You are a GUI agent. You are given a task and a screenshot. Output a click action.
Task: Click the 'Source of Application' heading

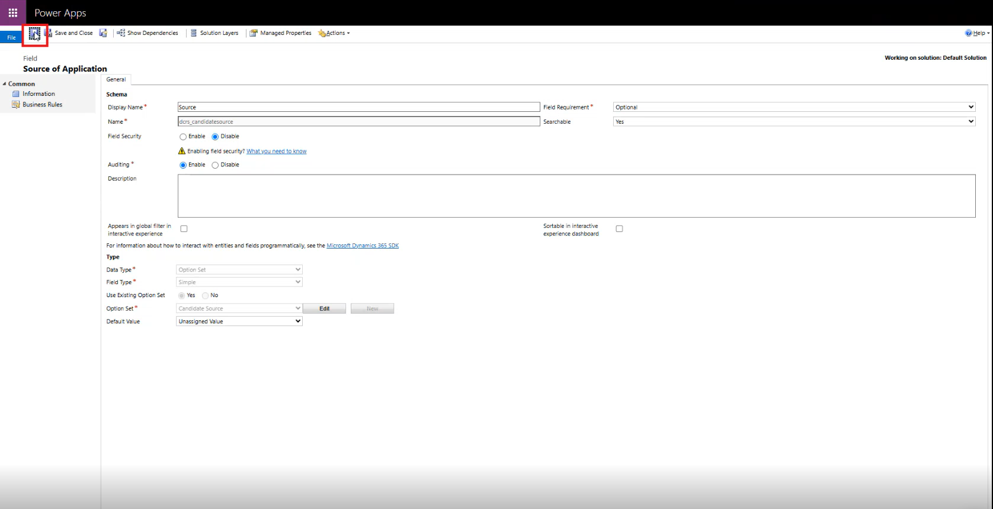pyautogui.click(x=65, y=69)
